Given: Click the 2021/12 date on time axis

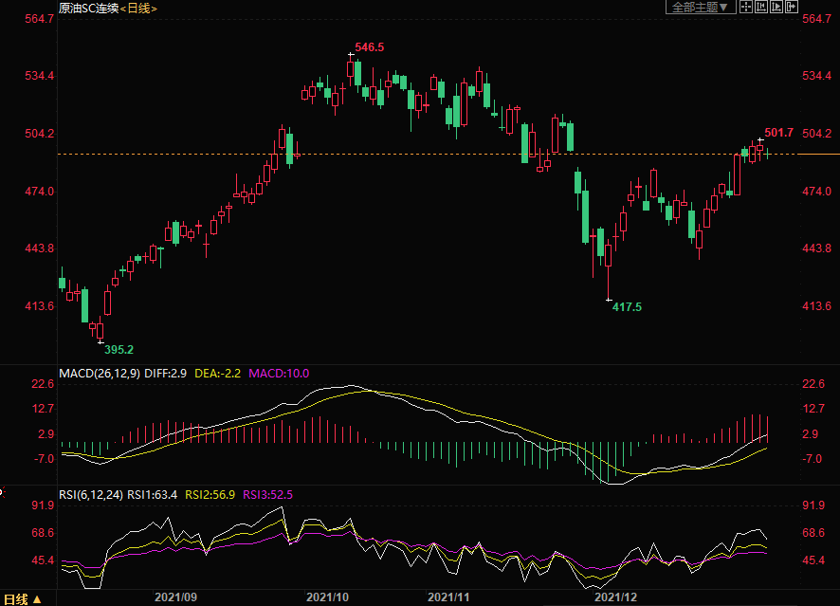Looking at the screenshot, I should coord(615,597).
